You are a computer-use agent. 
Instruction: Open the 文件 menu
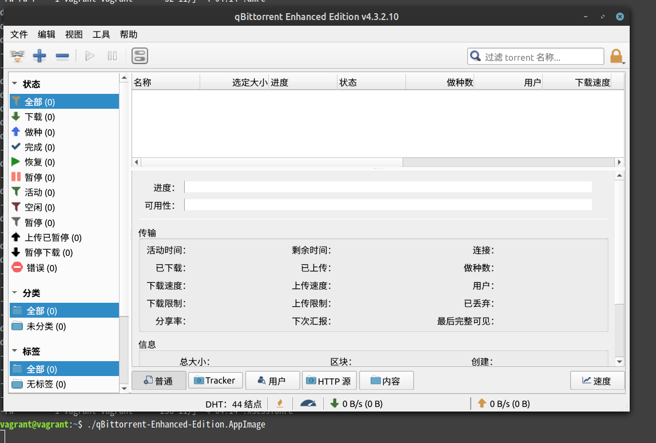pyautogui.click(x=19, y=34)
